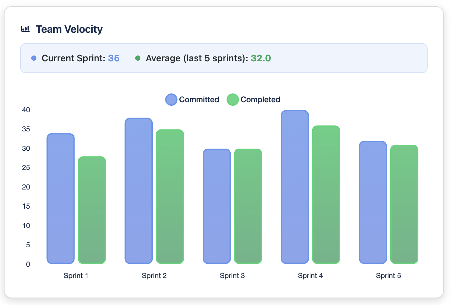Select Sprint 1 committed bar
Viewport: 451px width, 305px height.
coord(61,198)
